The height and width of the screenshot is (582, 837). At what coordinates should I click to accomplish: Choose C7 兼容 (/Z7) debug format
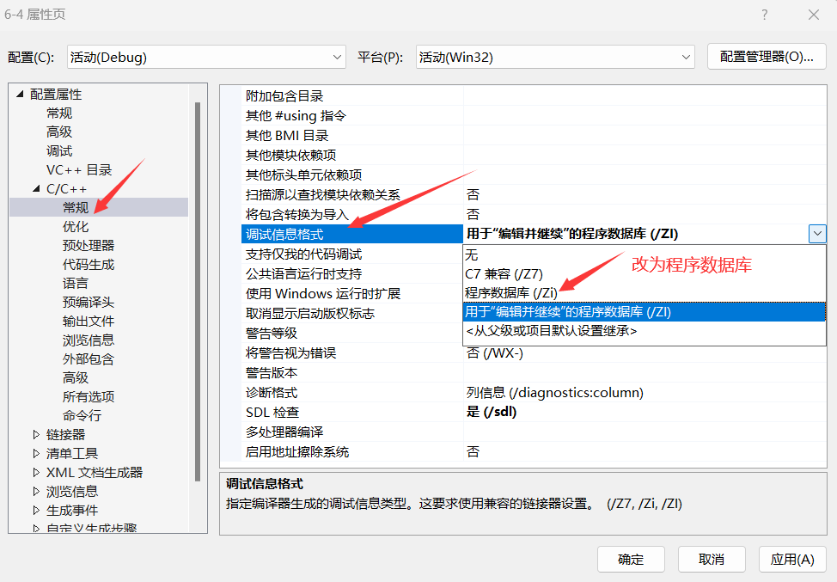[x=502, y=273]
